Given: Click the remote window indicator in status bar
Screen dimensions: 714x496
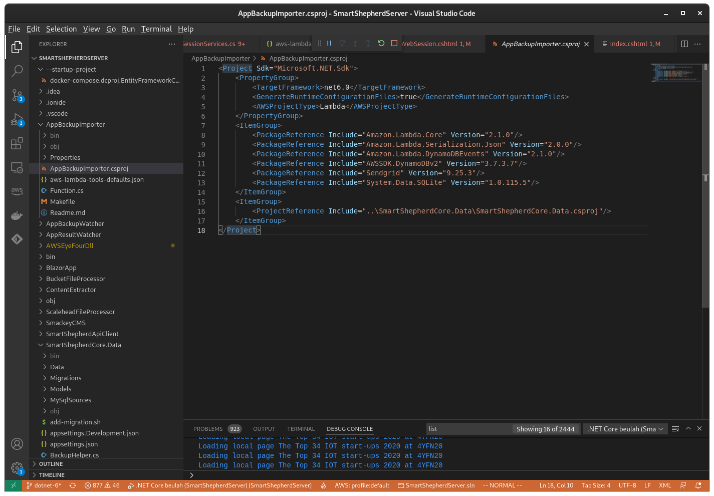Looking at the screenshot, I should click(x=14, y=485).
